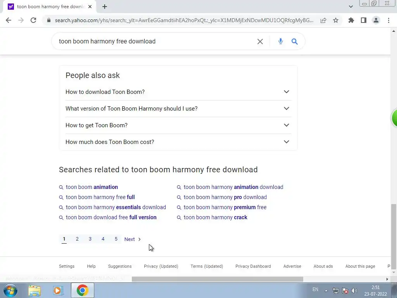397x298 pixels.
Task: Click the Yahoo search input field
Action: (154, 41)
